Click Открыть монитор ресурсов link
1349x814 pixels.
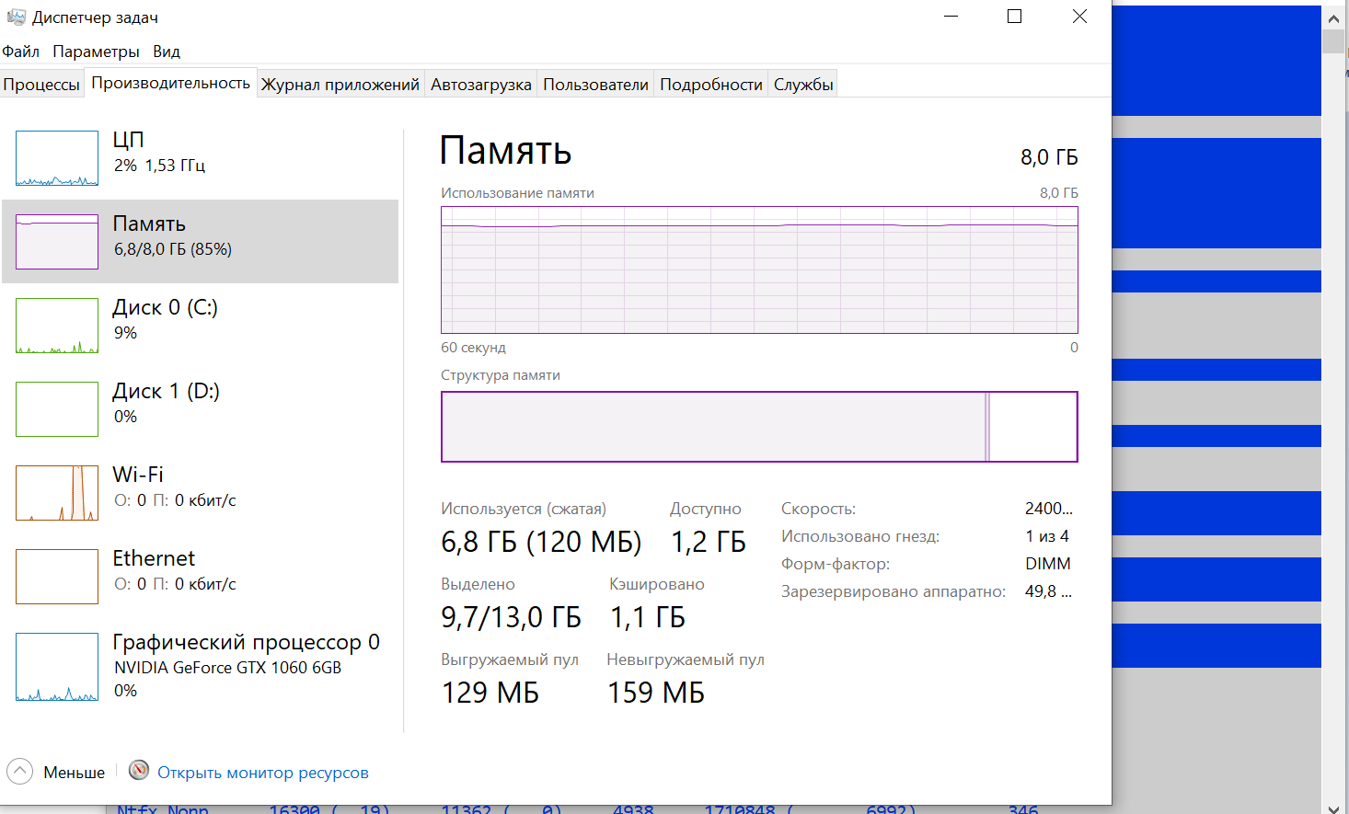click(x=263, y=773)
